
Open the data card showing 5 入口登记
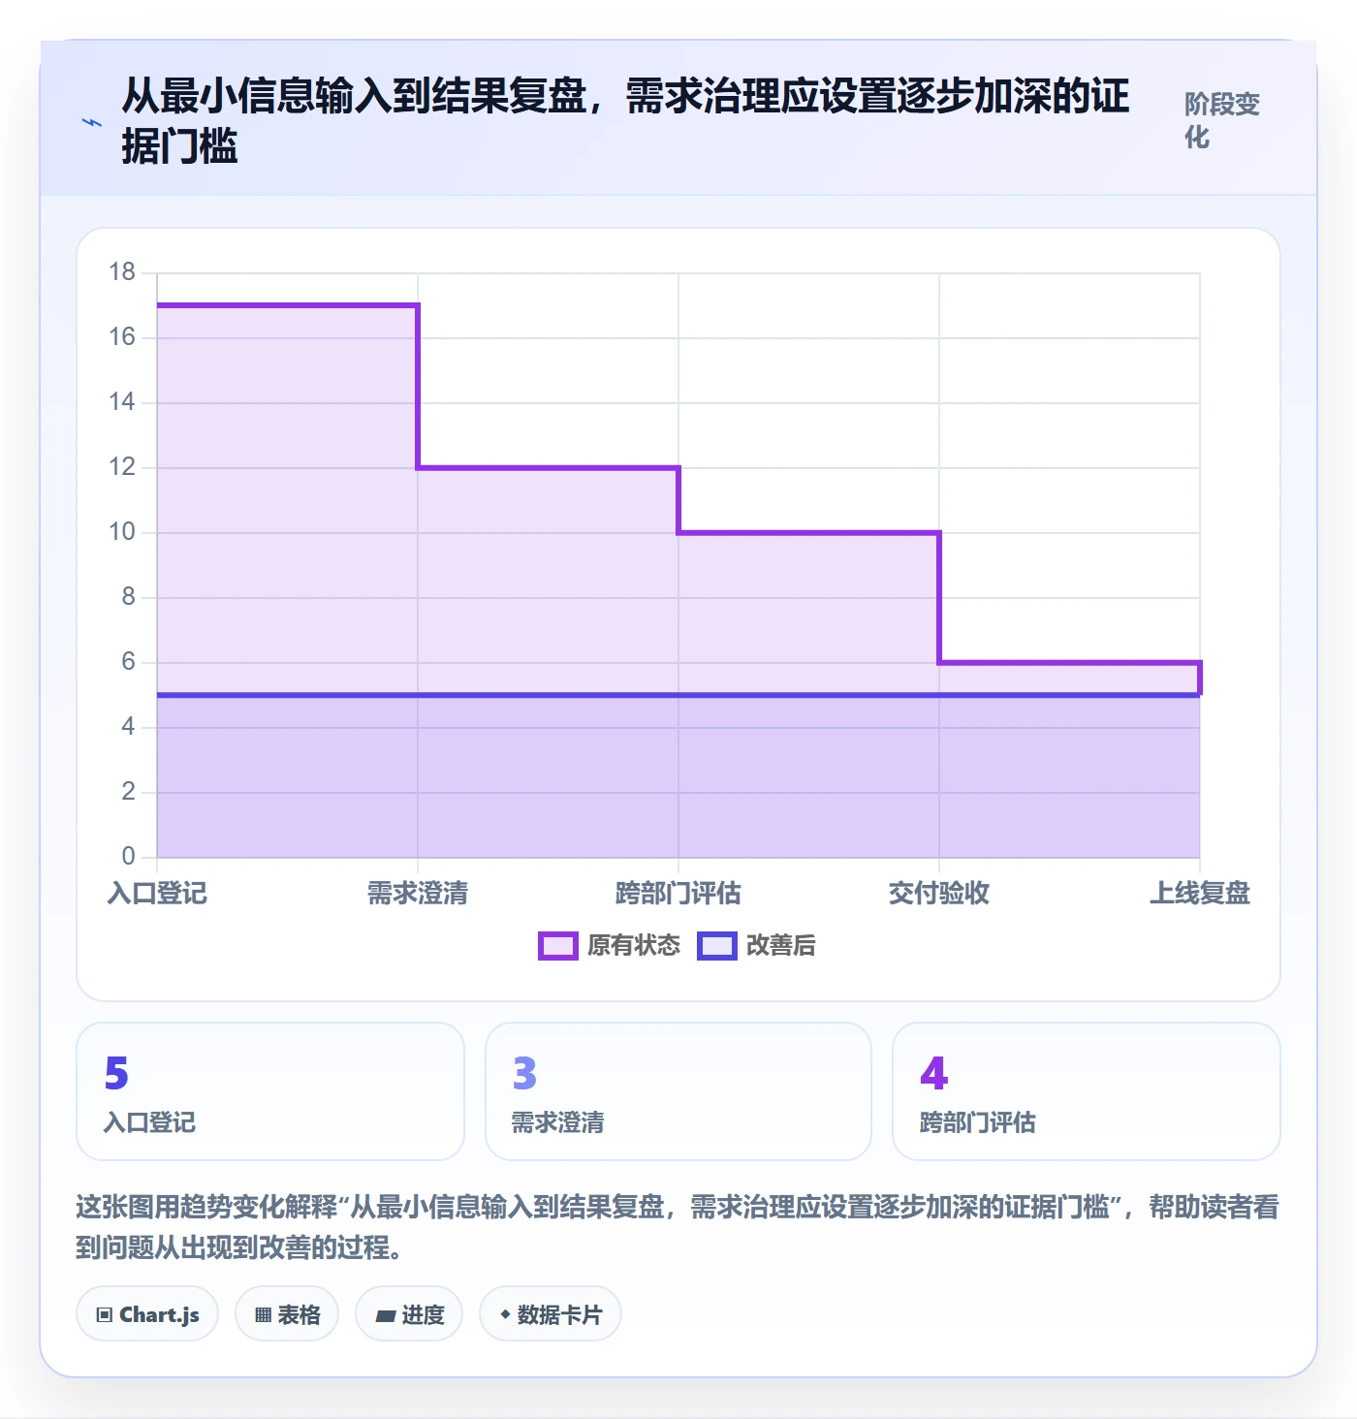click(x=270, y=1091)
